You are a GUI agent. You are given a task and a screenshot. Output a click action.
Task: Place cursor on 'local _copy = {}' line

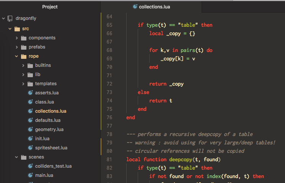coord(172,34)
